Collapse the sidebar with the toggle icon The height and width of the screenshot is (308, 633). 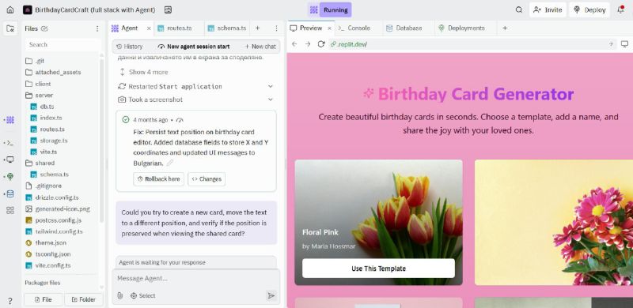click(x=10, y=28)
